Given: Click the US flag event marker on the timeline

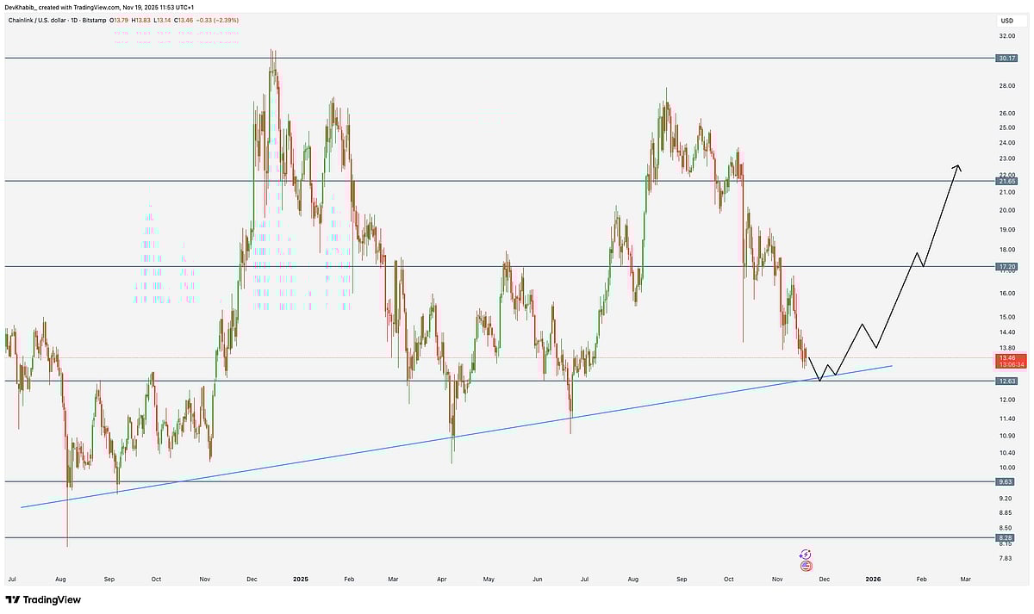Looking at the screenshot, I should coord(806,566).
